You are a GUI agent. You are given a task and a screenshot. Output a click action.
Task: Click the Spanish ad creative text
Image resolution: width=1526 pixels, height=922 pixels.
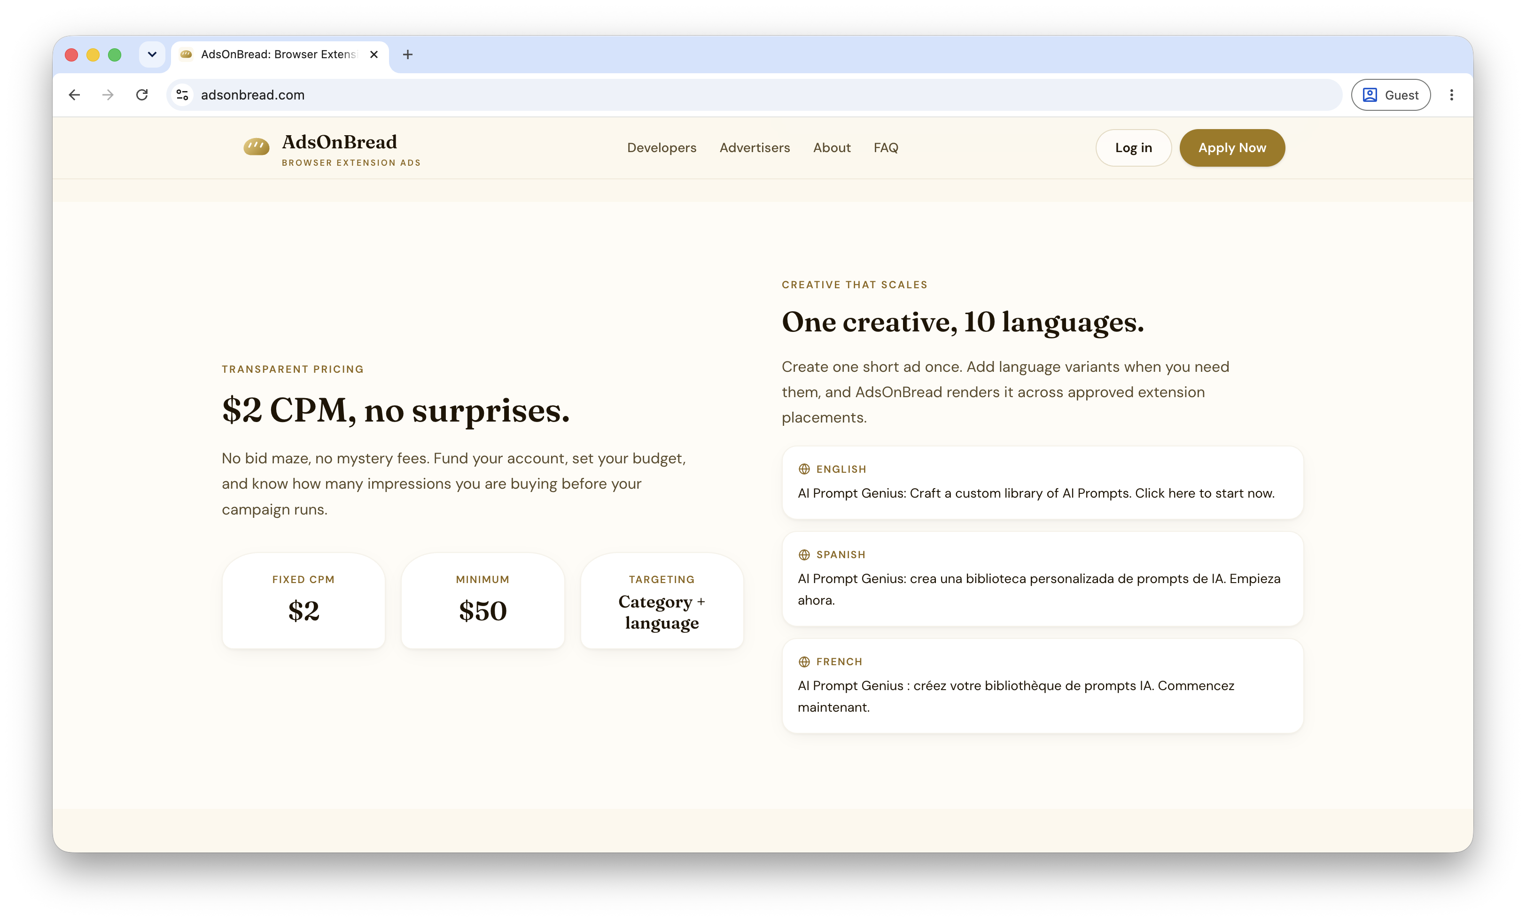[x=1039, y=589]
